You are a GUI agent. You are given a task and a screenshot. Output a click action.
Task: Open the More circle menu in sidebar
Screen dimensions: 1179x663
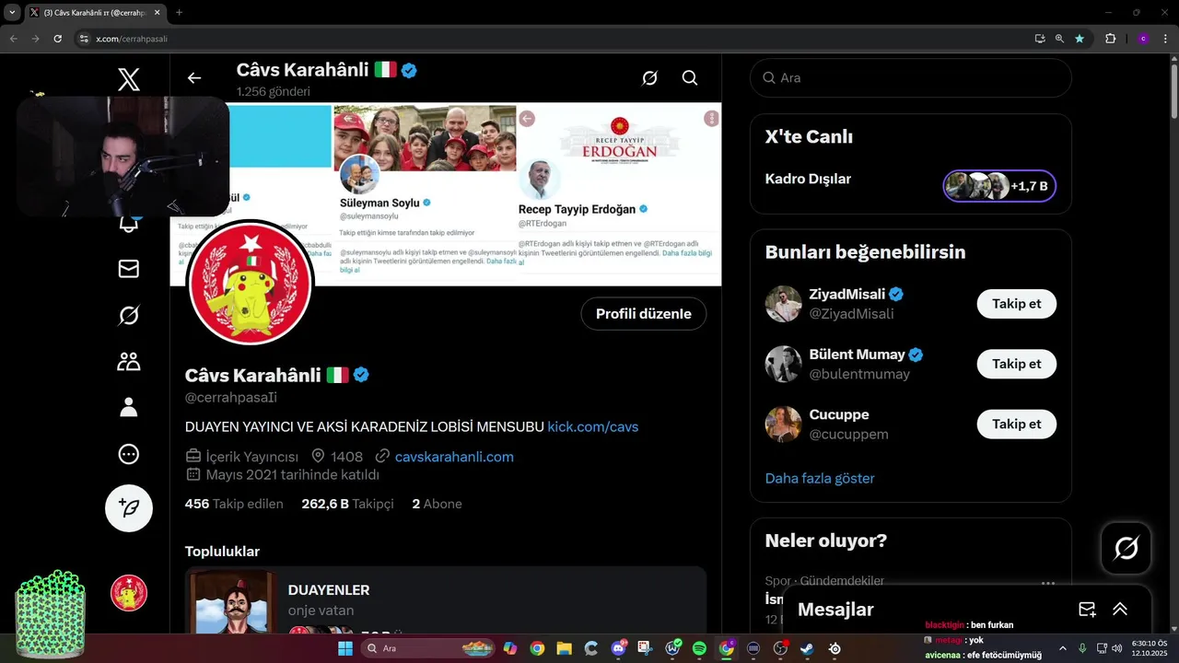(129, 454)
